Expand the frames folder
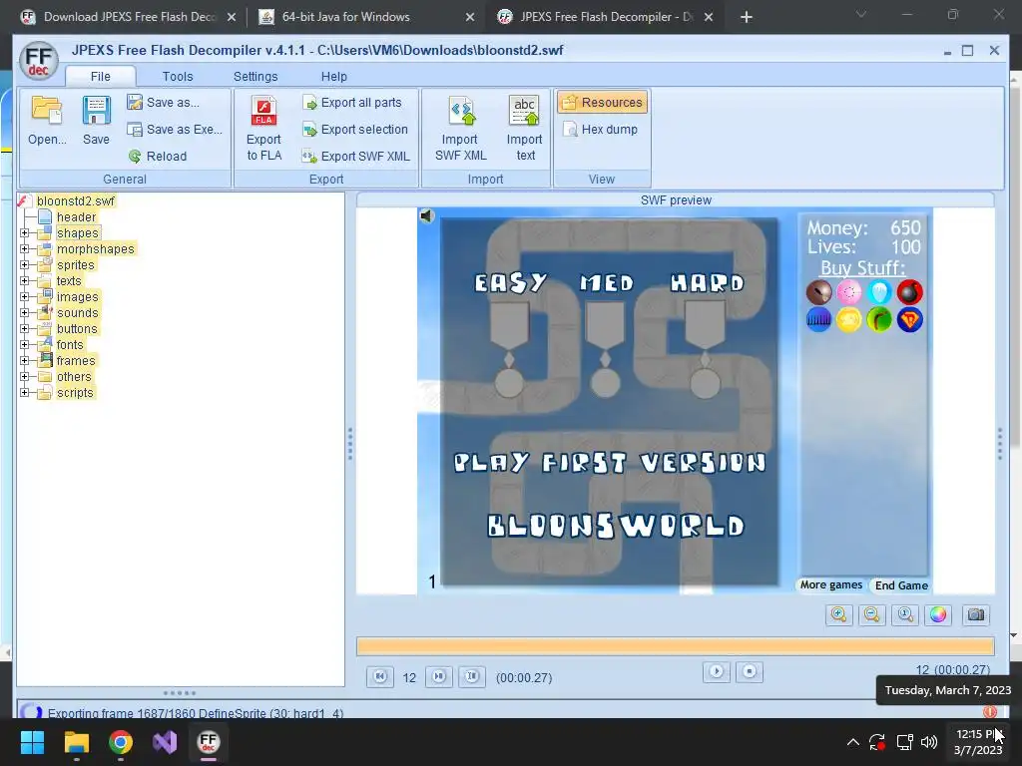 click(x=24, y=360)
